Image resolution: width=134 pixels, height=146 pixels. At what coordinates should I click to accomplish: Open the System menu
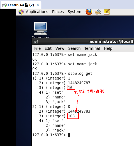(x=74, y=12)
